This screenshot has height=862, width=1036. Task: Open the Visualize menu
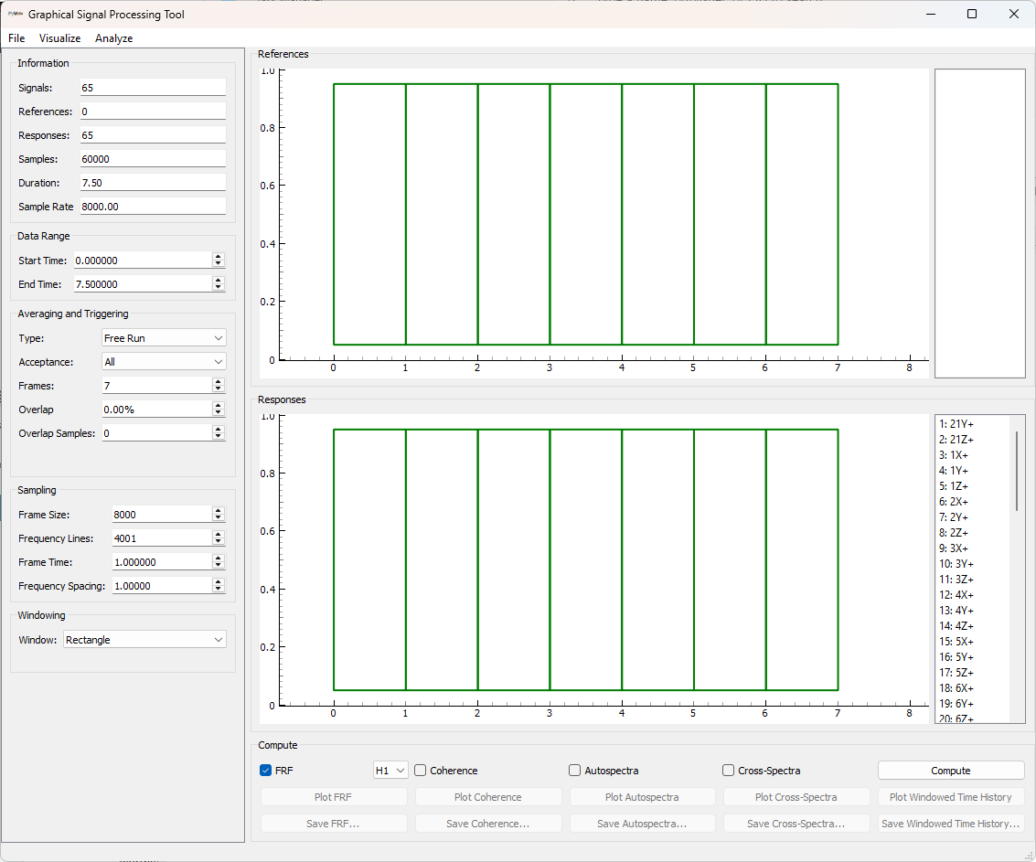pyautogui.click(x=59, y=38)
